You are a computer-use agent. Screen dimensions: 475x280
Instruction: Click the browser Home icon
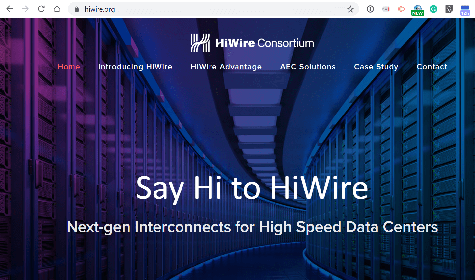click(x=57, y=9)
